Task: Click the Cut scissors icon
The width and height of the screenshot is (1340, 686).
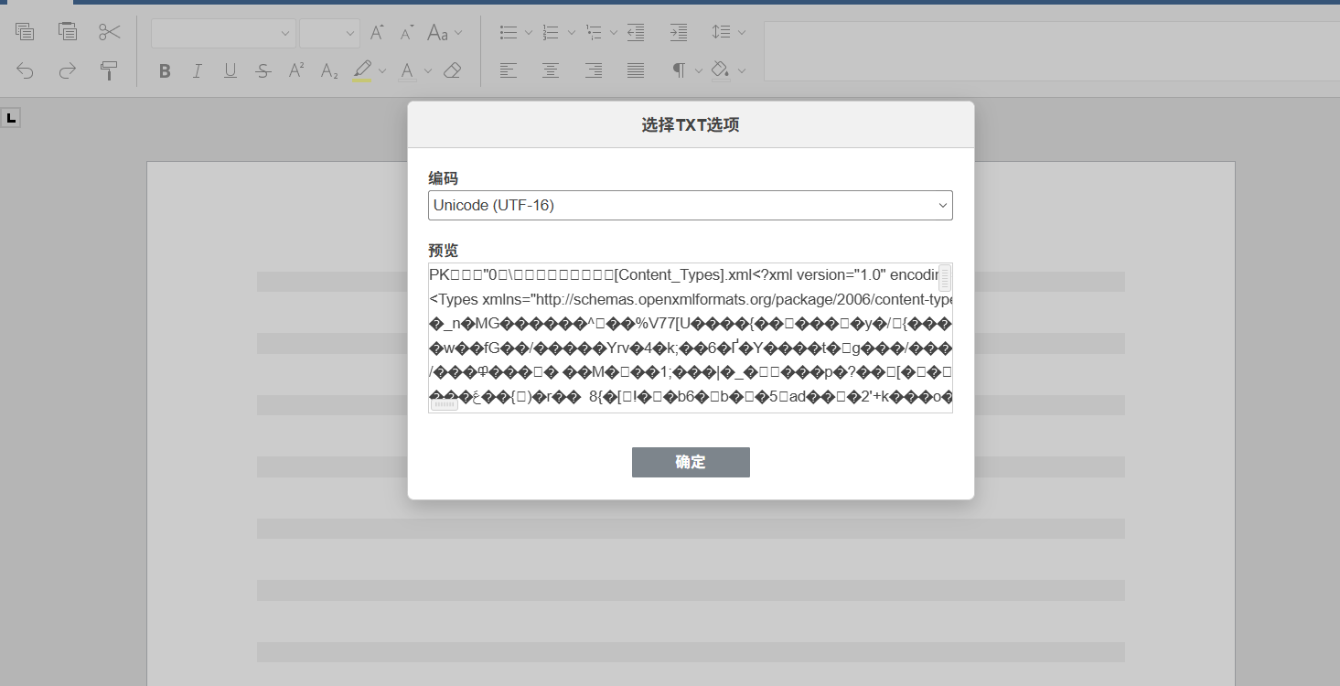Action: pyautogui.click(x=110, y=32)
